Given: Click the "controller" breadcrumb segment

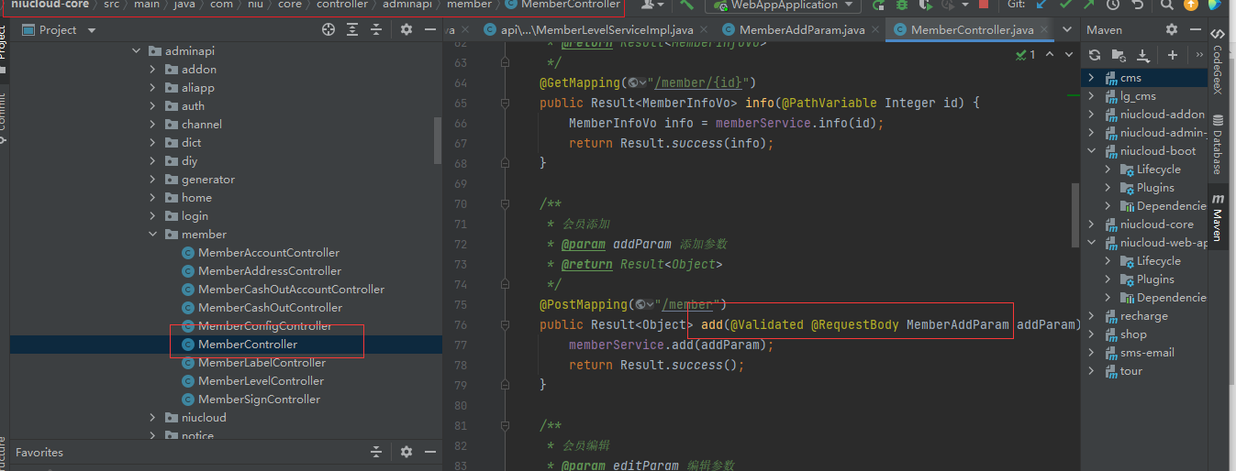Looking at the screenshot, I should (x=342, y=5).
